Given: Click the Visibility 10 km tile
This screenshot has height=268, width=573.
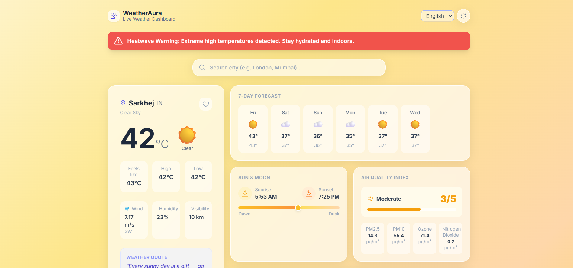Looking at the screenshot, I should (x=198, y=220).
